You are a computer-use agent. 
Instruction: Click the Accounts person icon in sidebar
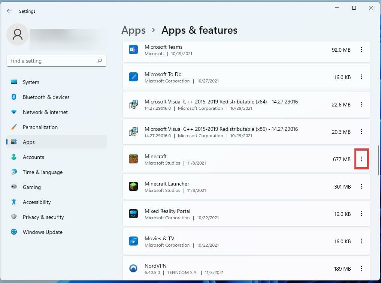[x=14, y=157]
